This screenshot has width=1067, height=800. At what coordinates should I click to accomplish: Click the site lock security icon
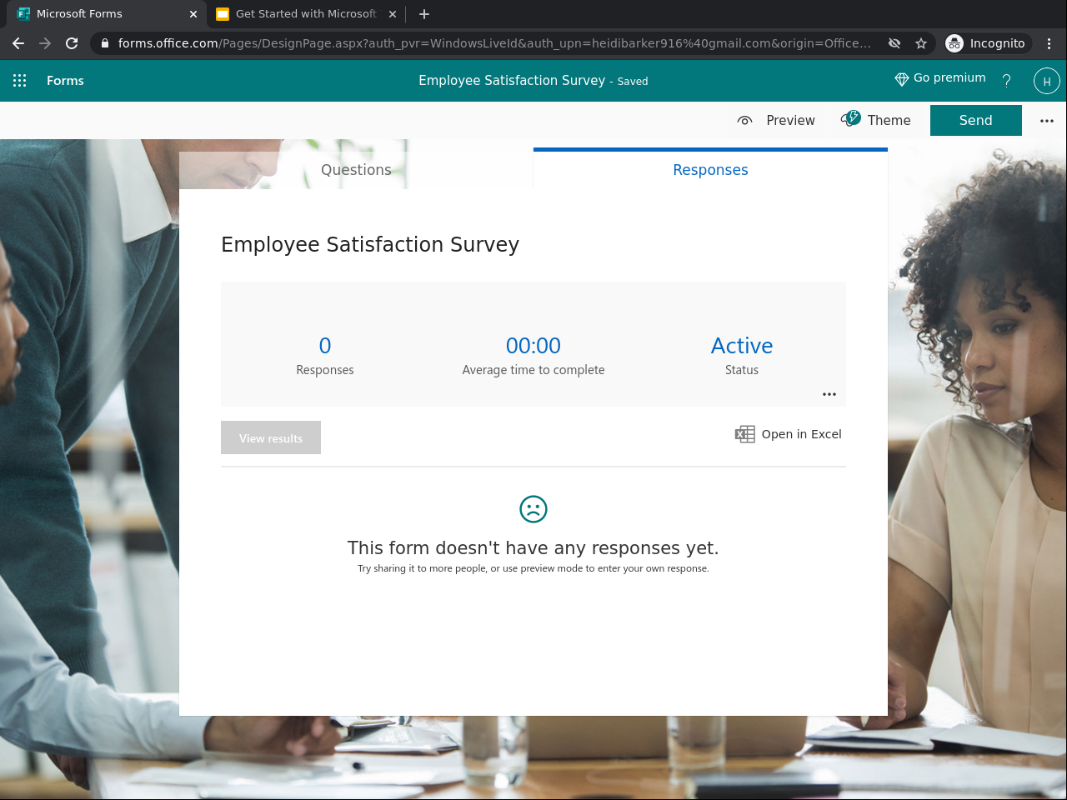point(104,43)
